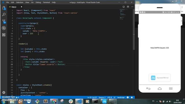Open the editor More Actions ellipsis
Image resolution: width=185 pixels, height=104 pixels.
(x=132, y=7)
